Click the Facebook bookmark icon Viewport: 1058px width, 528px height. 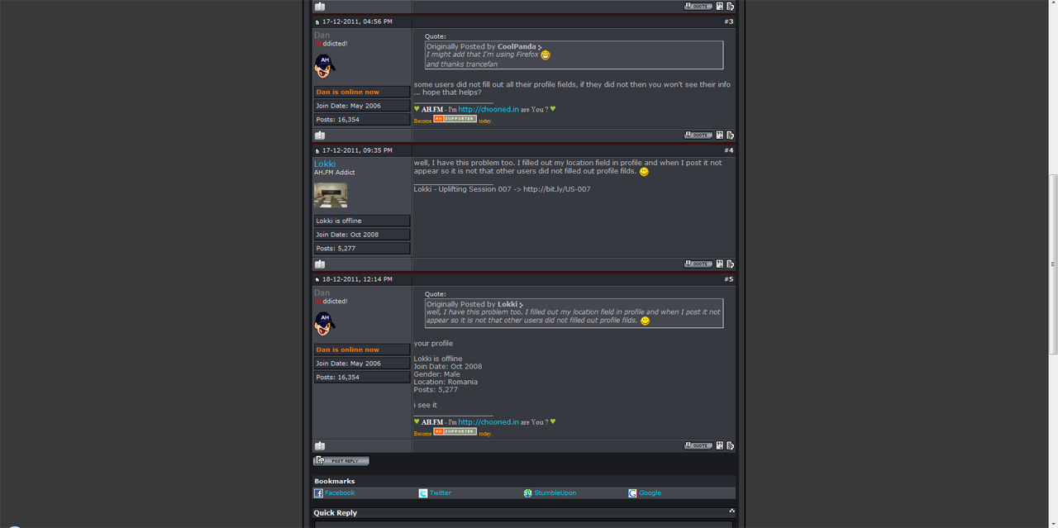point(318,493)
